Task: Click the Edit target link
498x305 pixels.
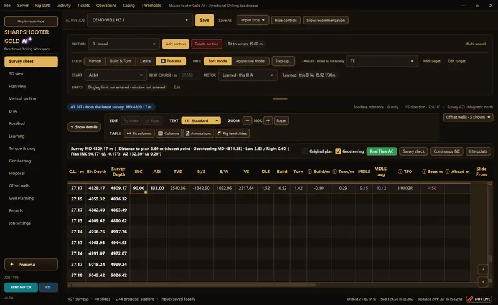Action: (x=456, y=61)
